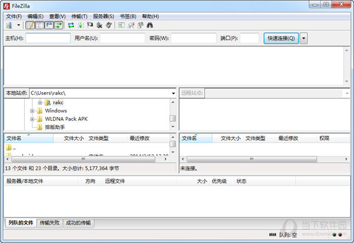Screen dimensions: 354x243
Task: Open the 文件(F) menu
Action: click(14, 17)
